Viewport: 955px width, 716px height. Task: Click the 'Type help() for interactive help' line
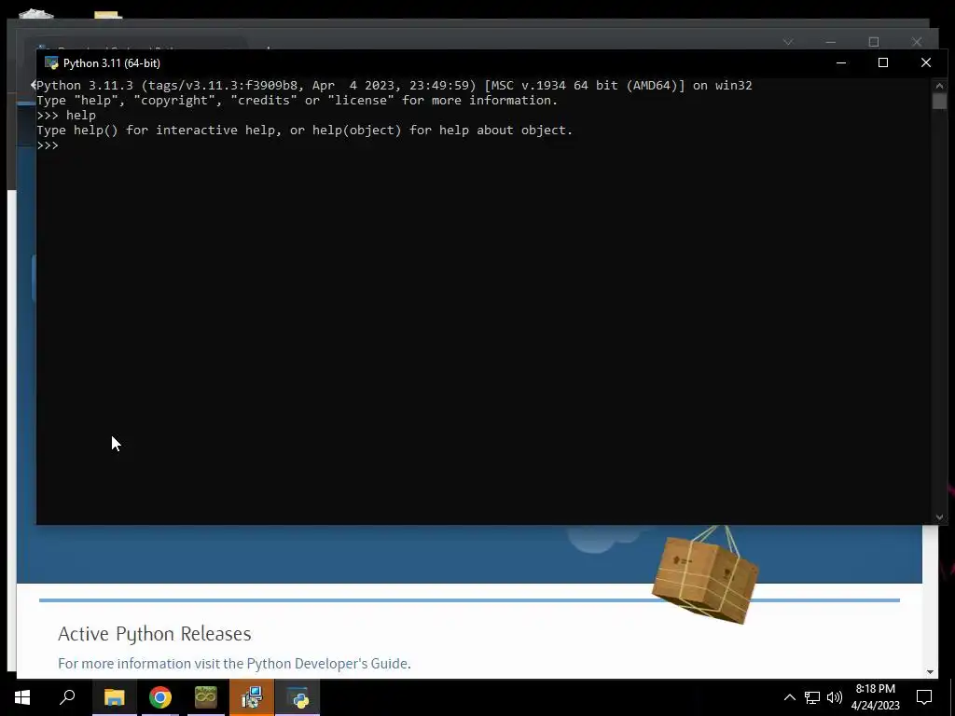(305, 131)
